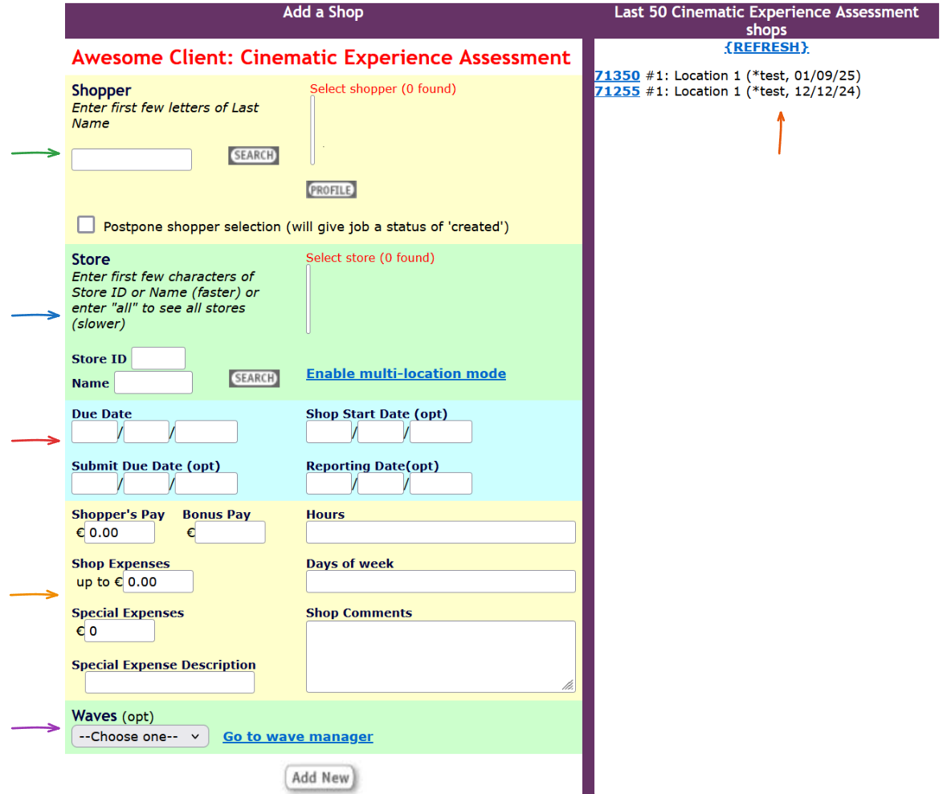This screenshot has width=943, height=794.
Task: Click the Due Date first box
Action: [x=95, y=432]
